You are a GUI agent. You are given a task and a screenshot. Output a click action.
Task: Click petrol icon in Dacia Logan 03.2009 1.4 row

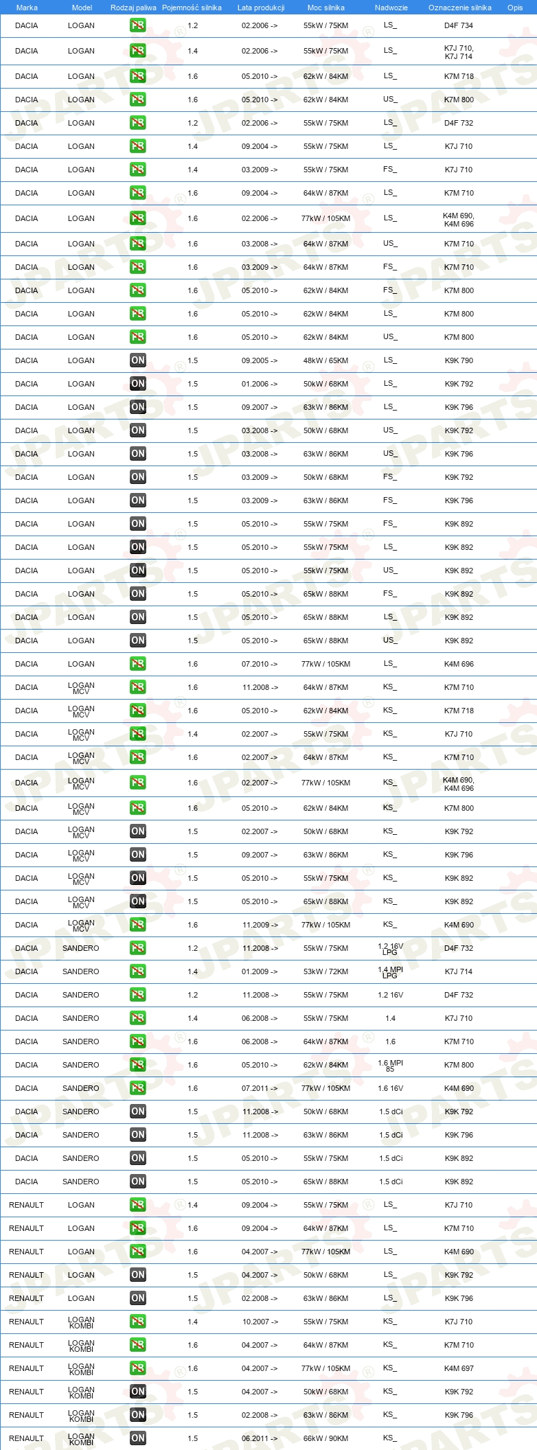[138, 170]
